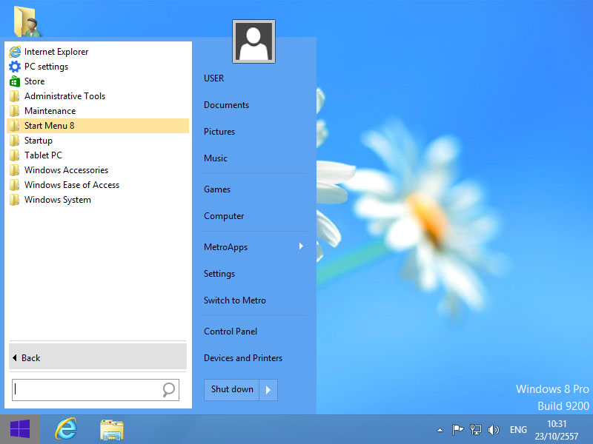
Task: Click the Startup folder icon
Action: pyautogui.click(x=15, y=141)
